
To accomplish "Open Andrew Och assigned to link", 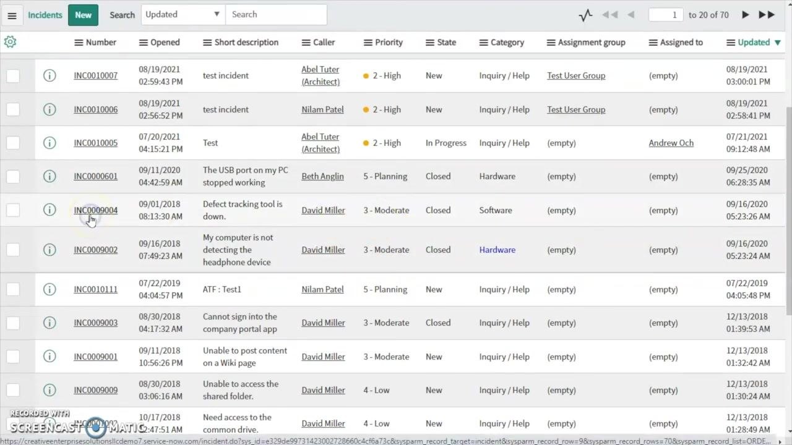I will (671, 143).
